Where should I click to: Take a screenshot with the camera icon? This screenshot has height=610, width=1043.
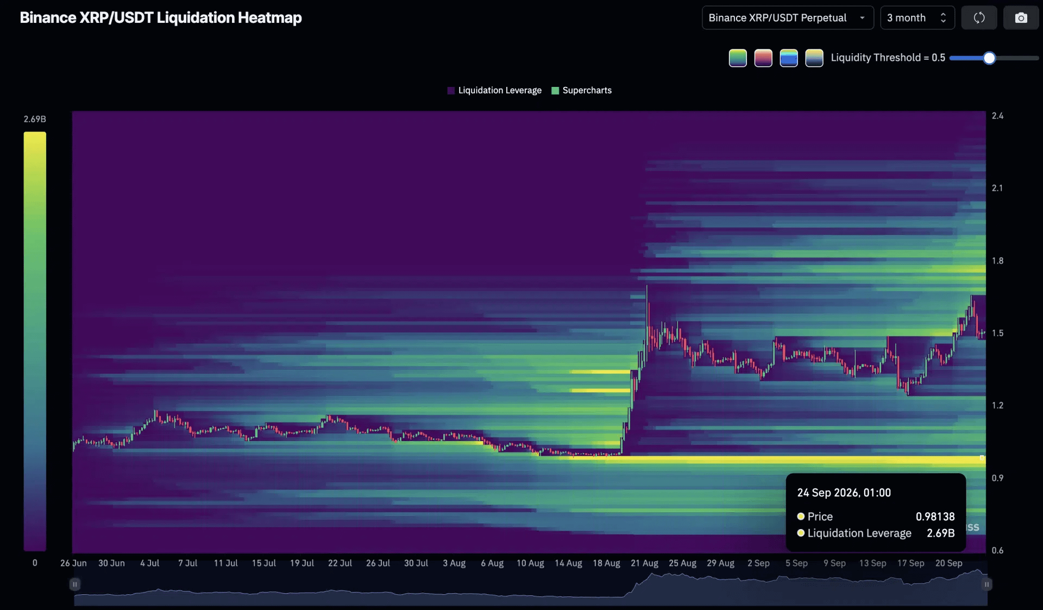click(1021, 18)
